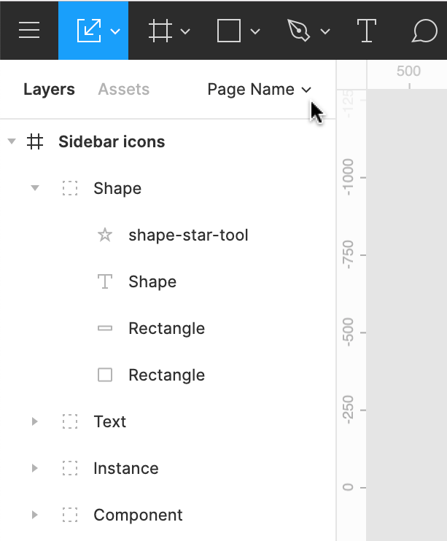The width and height of the screenshot is (447, 541).
Task: Collapse the Sidebar icons frame
Action: pyautogui.click(x=12, y=141)
